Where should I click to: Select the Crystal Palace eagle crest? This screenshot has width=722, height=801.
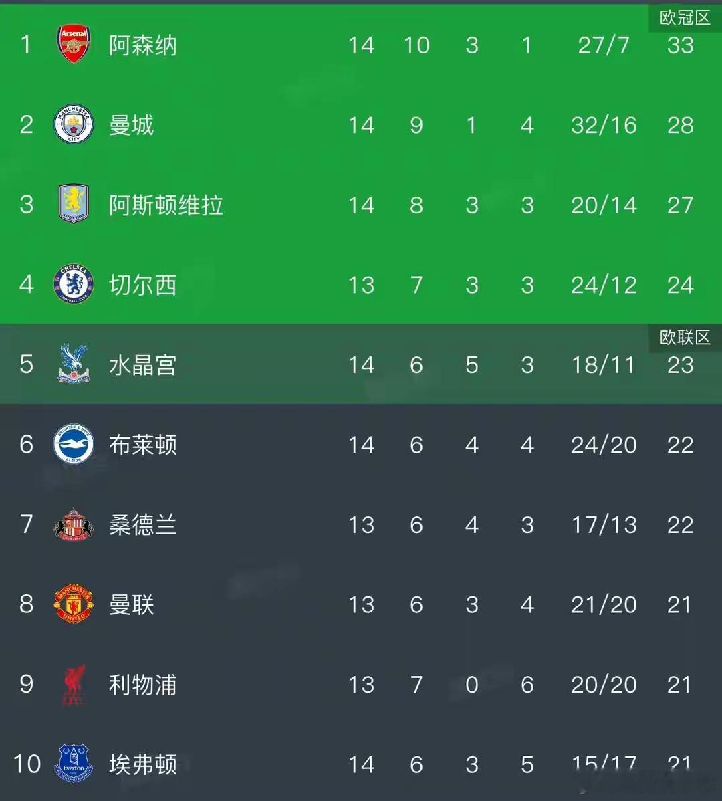[74, 364]
